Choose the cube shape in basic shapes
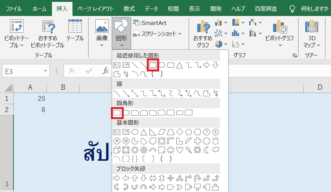The image size is (331, 192). click(x=117, y=150)
